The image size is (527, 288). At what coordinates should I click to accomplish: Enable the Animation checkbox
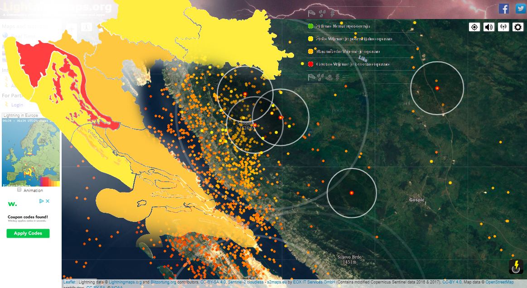[19, 190]
